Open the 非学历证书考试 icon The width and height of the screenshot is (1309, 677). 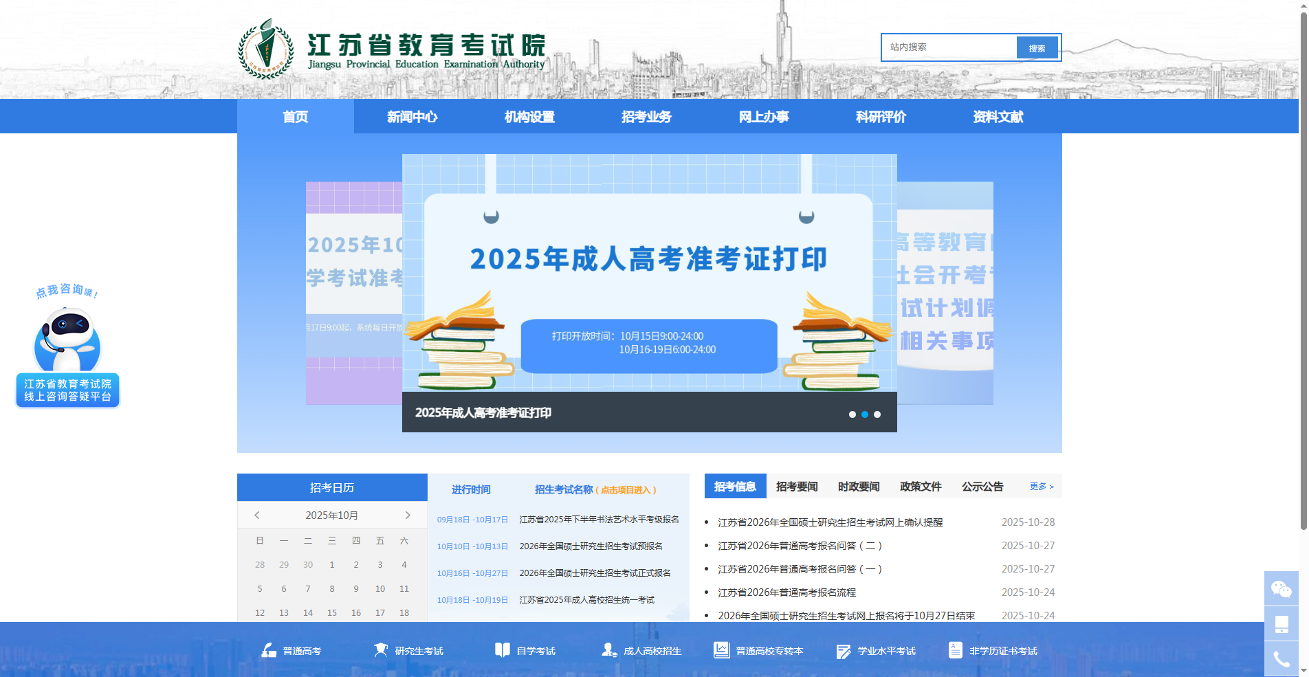pos(955,650)
